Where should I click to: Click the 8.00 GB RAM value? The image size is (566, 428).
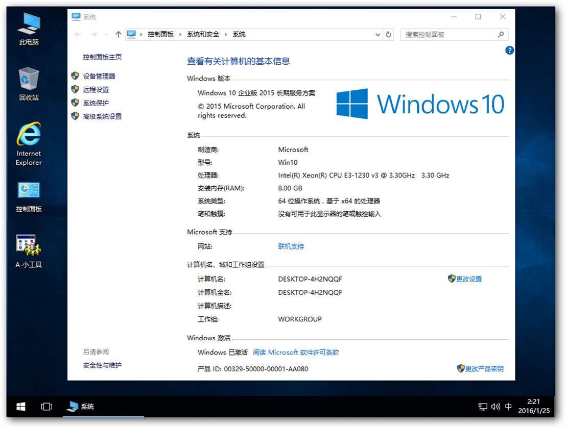[290, 188]
